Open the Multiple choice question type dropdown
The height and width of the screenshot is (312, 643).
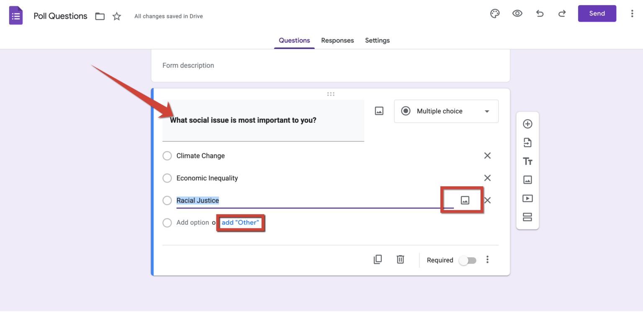(x=446, y=111)
